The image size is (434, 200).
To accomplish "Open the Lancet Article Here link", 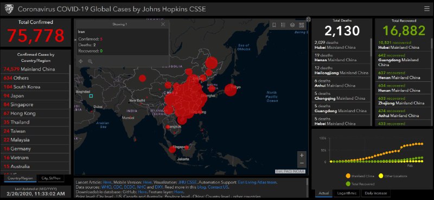I will [x=107, y=183].
